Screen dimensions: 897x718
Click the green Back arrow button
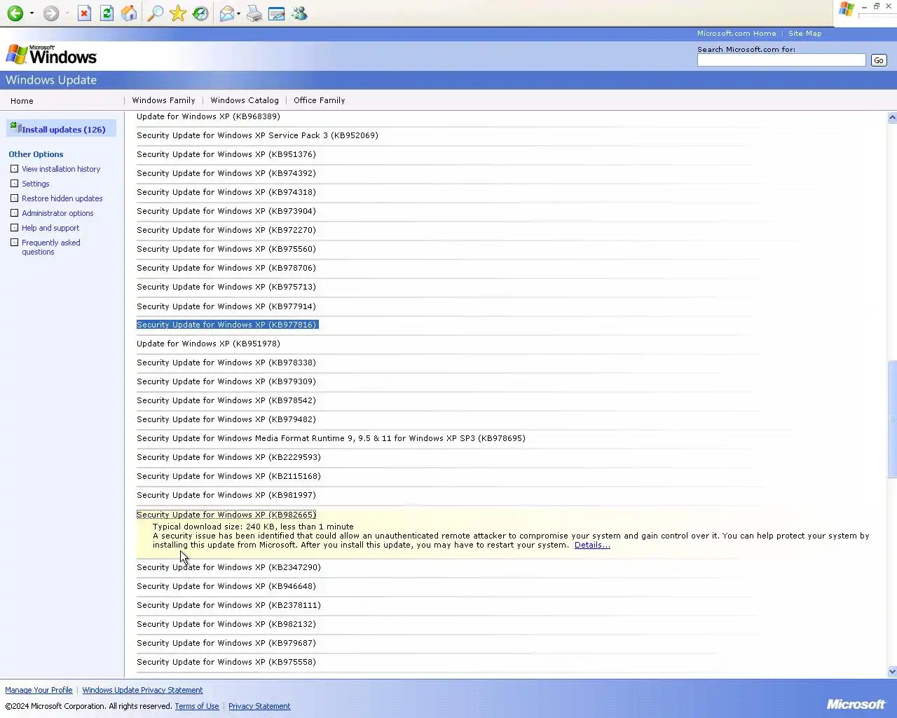(15, 13)
